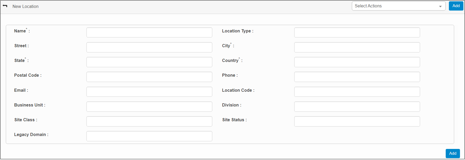Click the State input field
Viewport: 465px width, 160px height.
point(149,62)
